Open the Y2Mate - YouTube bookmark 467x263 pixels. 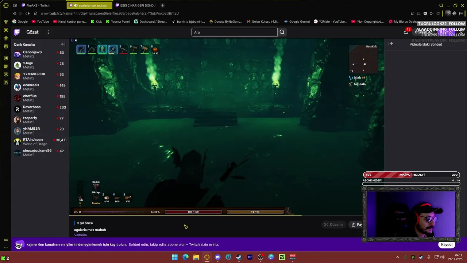pyautogui.click(x=331, y=22)
